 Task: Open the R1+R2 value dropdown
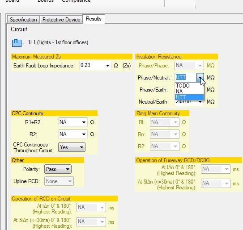tap(84, 122)
